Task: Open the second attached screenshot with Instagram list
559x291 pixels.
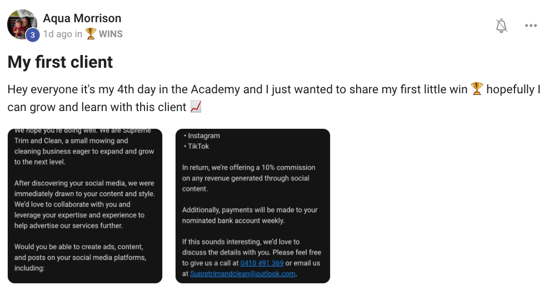Action: 253,206
